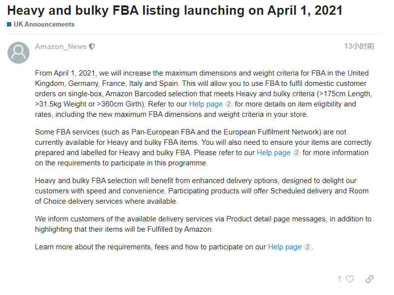Click paragraph about Scheduled delivery options
Image resolution: width=394 pixels, height=295 pixels.
(202, 191)
